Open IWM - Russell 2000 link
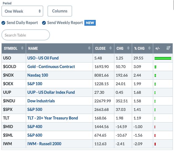Screen dimensions: 174x151 pyautogui.click(x=44, y=144)
